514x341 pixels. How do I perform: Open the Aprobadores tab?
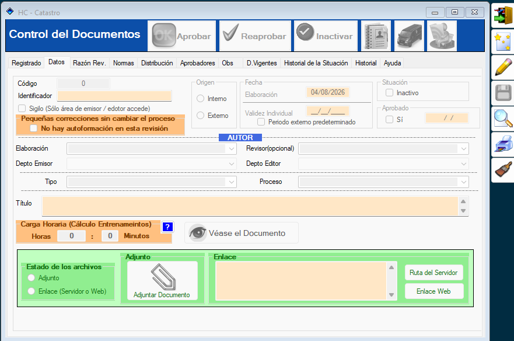197,63
